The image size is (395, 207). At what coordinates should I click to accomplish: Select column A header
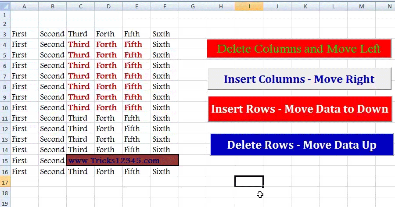click(25, 6)
